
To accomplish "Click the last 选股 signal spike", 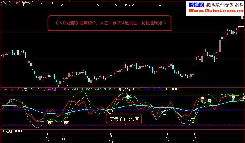I will coord(195,138).
